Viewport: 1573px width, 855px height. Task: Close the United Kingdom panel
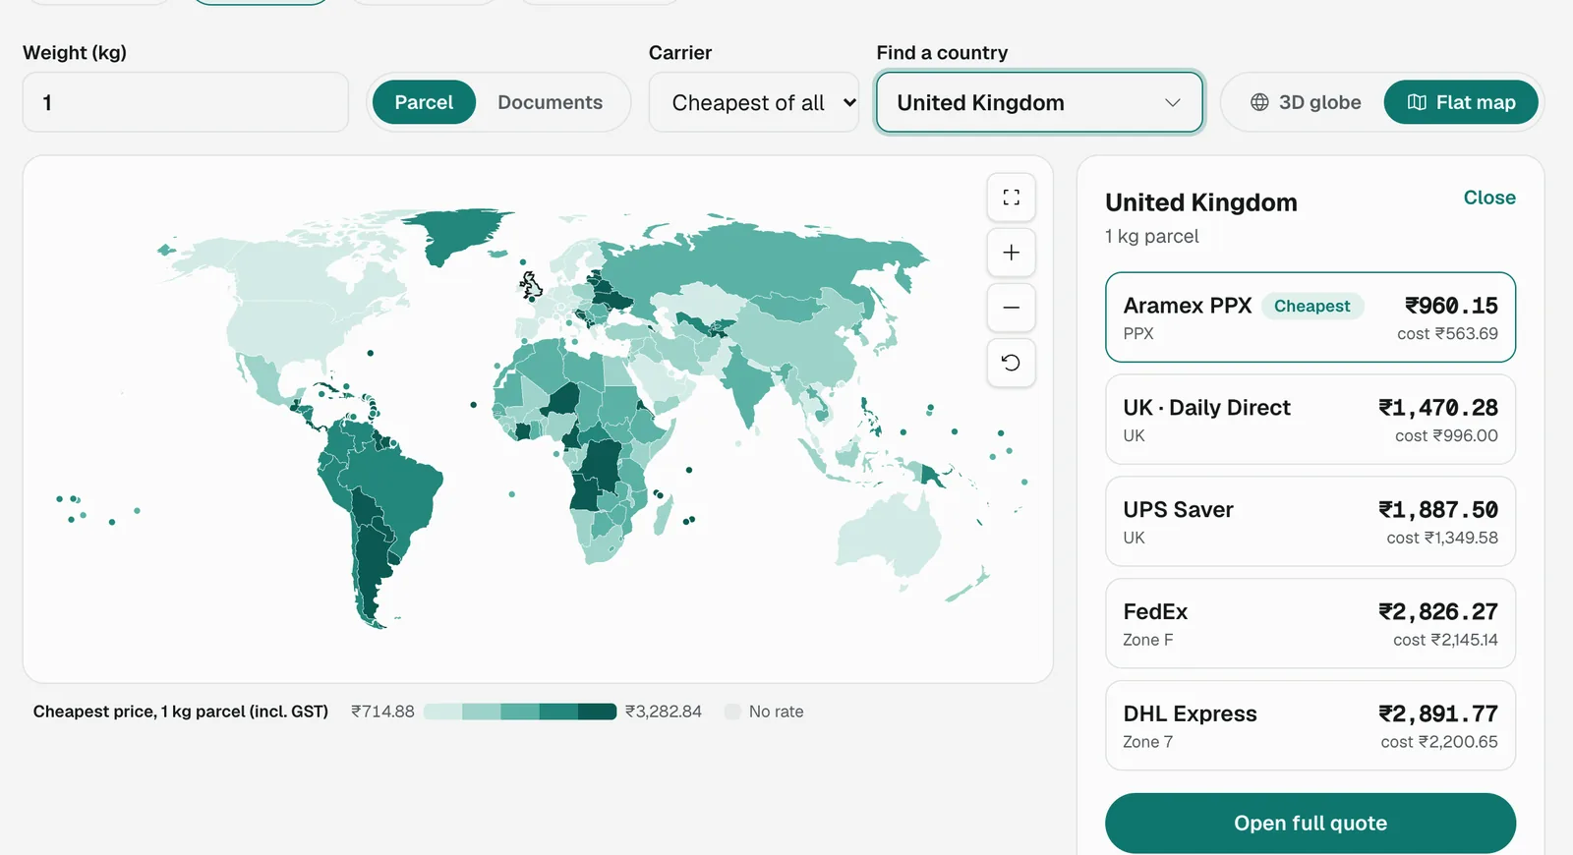[x=1489, y=198]
